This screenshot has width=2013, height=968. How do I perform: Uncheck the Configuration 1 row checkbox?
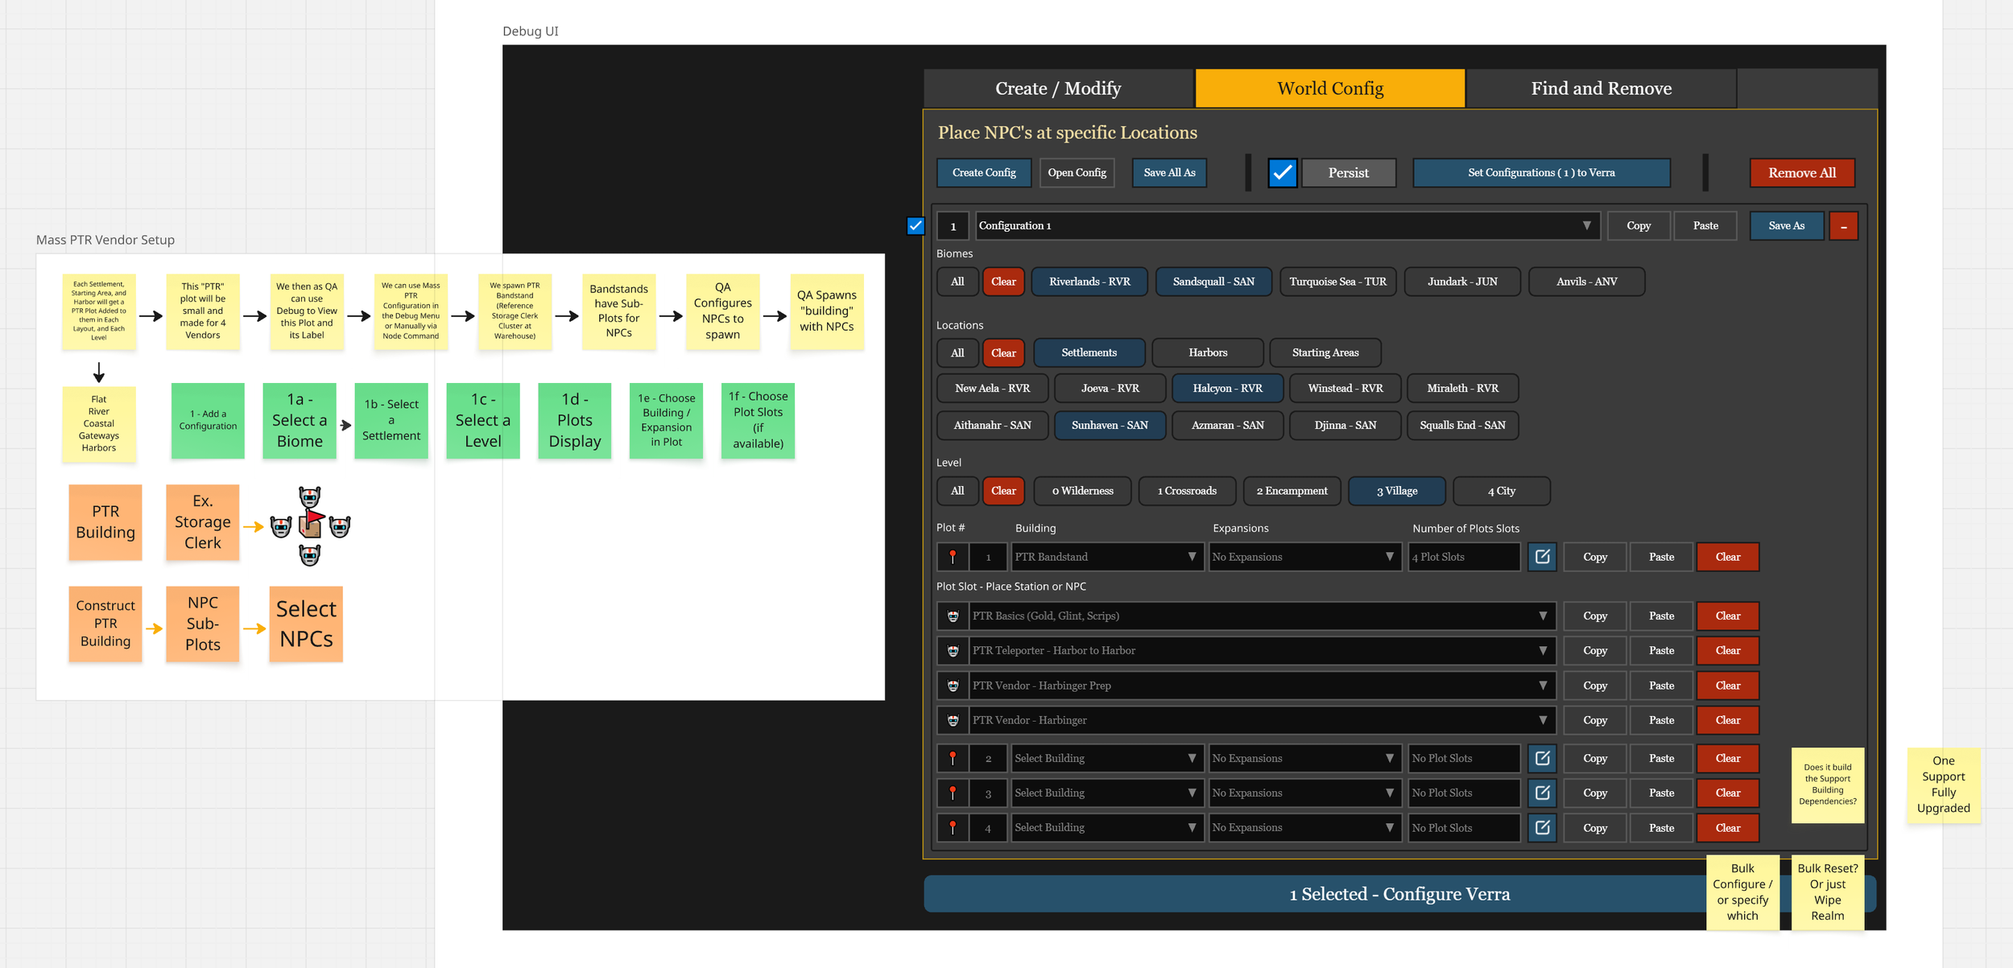916,226
